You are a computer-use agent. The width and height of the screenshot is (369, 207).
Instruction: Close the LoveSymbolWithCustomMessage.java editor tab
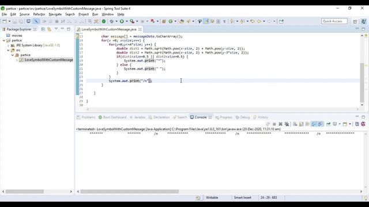pos(140,29)
